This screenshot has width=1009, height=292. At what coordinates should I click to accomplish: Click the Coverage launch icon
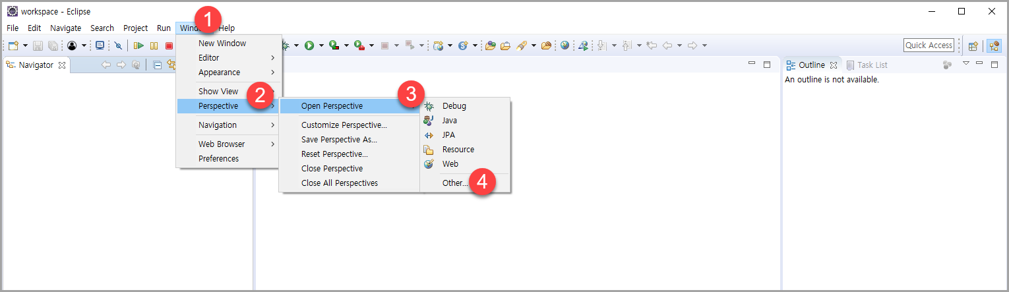tap(334, 45)
